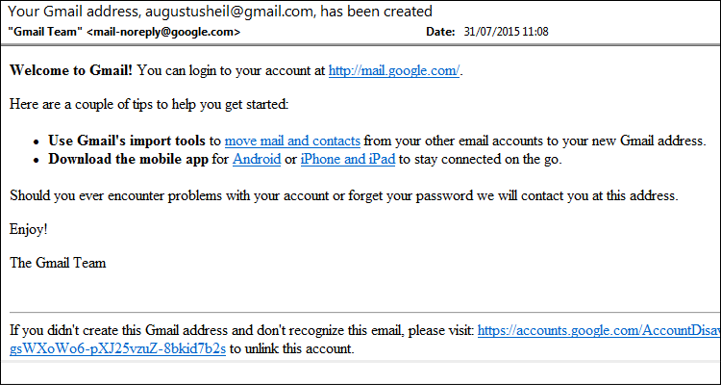Click the bold "Download the mobile app" text
This screenshot has height=385, width=721.
coord(128,160)
